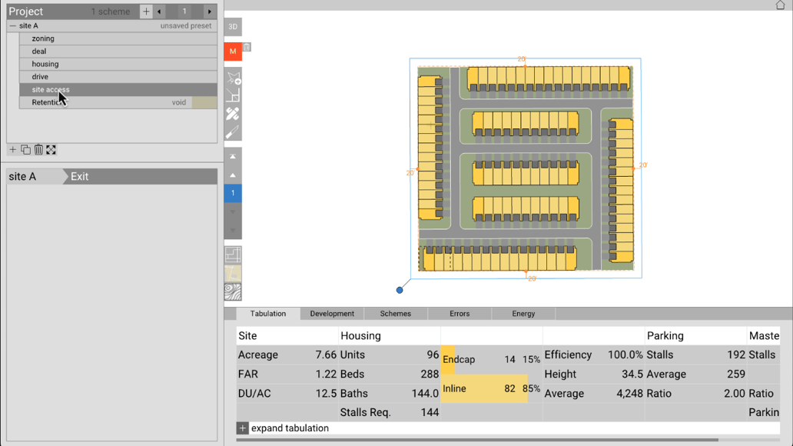Select the pencil and ruler draw tool

click(x=233, y=114)
